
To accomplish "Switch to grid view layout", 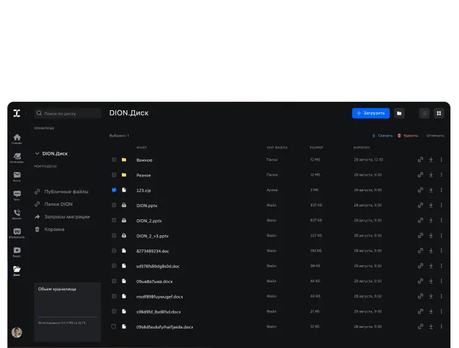I will (439, 113).
